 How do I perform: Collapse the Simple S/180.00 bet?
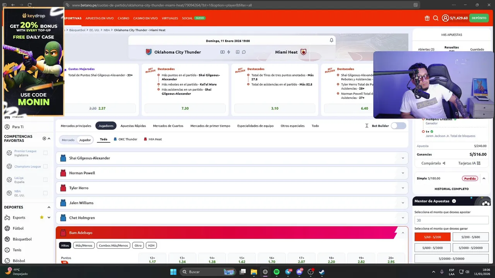point(484,178)
